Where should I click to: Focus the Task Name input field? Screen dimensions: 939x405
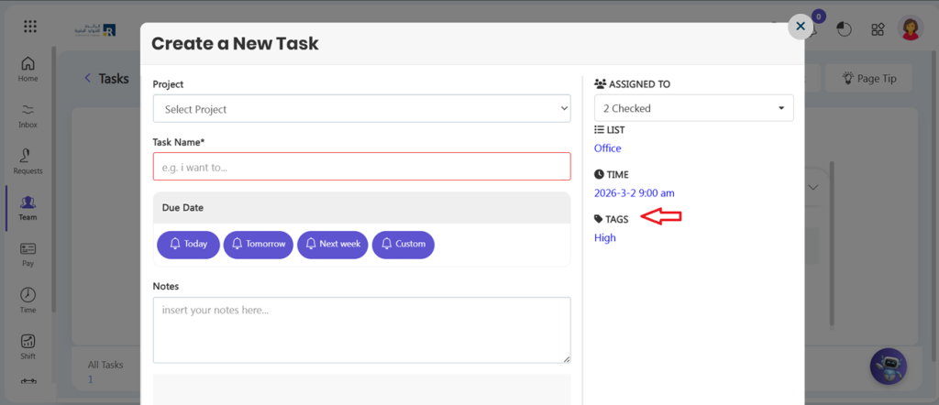tap(361, 167)
